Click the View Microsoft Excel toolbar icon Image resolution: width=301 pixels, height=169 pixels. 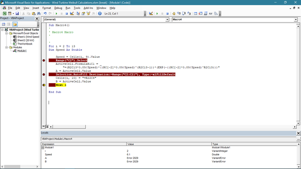click(4, 14)
